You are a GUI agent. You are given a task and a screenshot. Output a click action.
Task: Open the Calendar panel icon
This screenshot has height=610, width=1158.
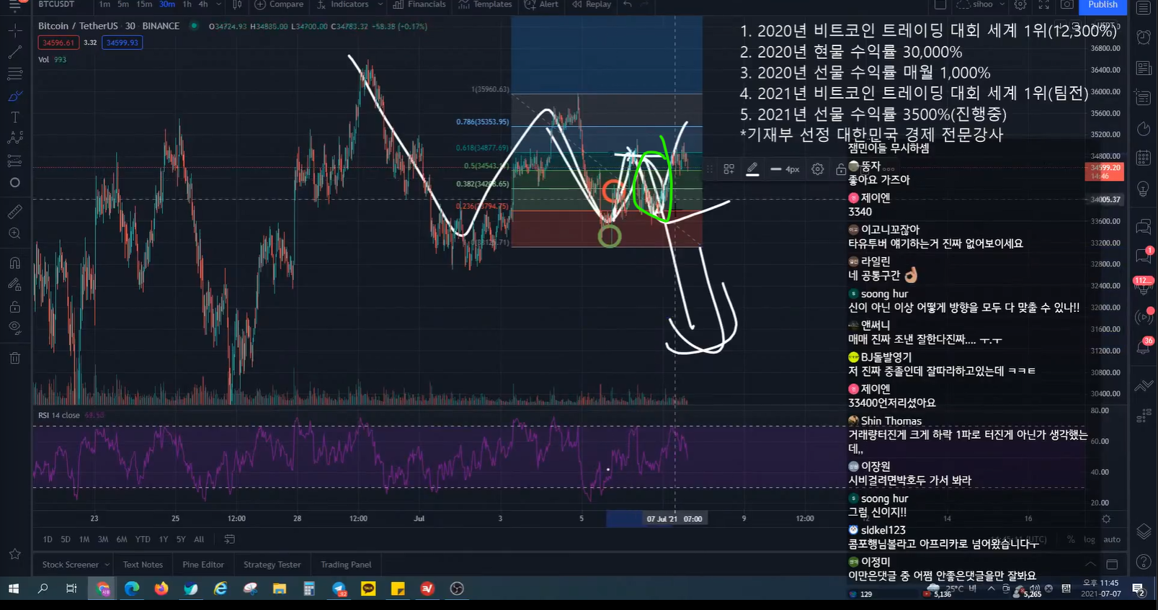click(x=1144, y=158)
